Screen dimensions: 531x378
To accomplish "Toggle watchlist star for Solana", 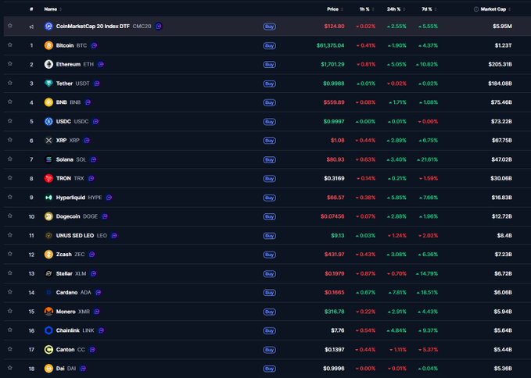I will pos(10,159).
